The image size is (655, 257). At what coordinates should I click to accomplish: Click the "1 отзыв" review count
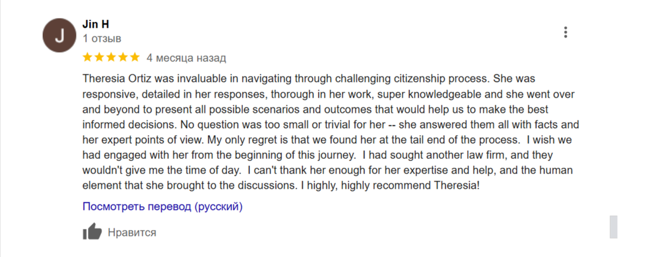[102, 39]
